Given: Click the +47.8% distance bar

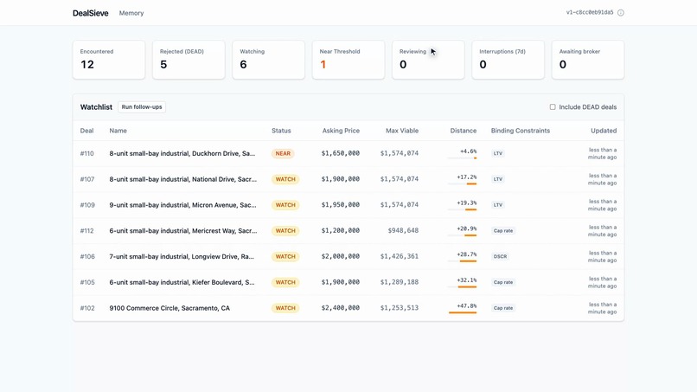Looking at the screenshot, I should coord(463,312).
